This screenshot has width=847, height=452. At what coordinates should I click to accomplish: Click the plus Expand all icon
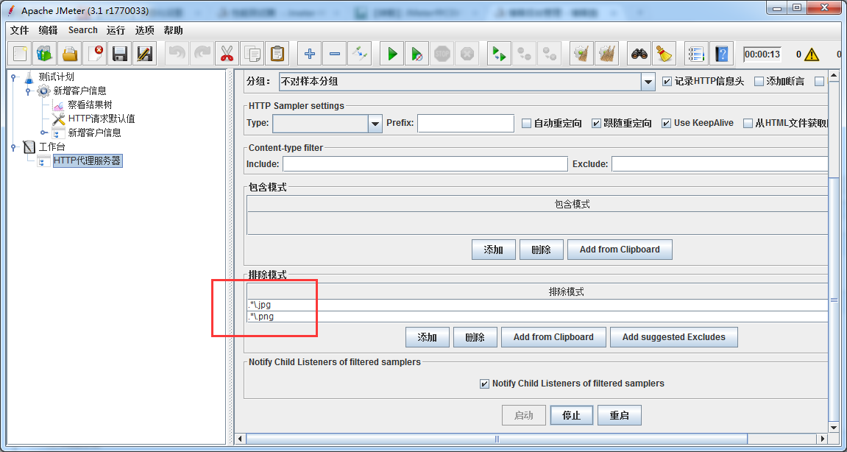310,54
